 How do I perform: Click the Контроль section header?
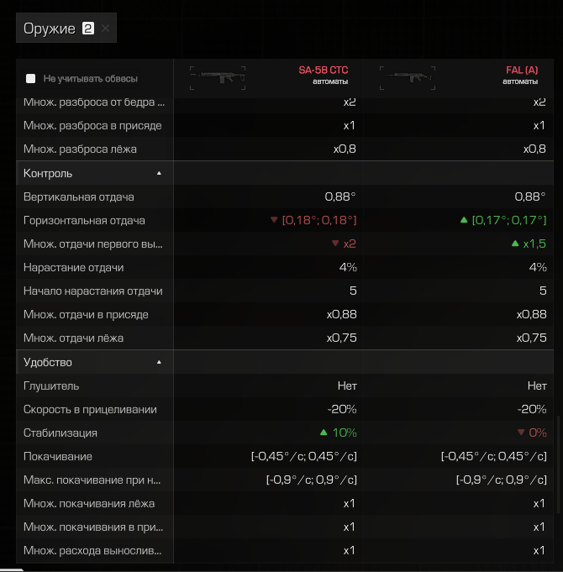pyautogui.click(x=95, y=173)
